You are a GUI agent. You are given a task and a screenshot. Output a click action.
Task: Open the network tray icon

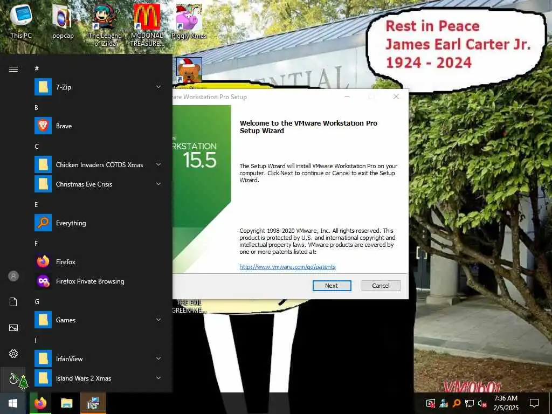click(469, 403)
